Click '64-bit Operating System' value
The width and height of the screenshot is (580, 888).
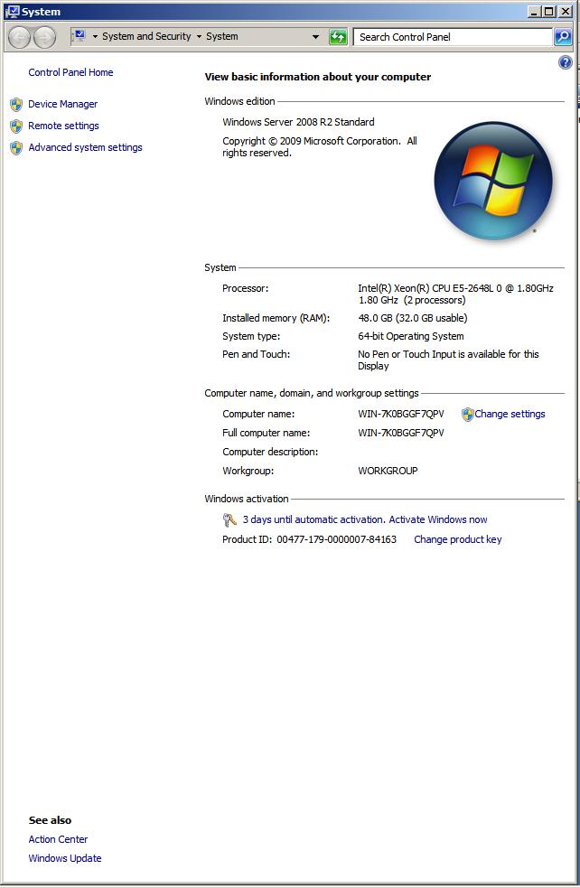[x=411, y=336]
